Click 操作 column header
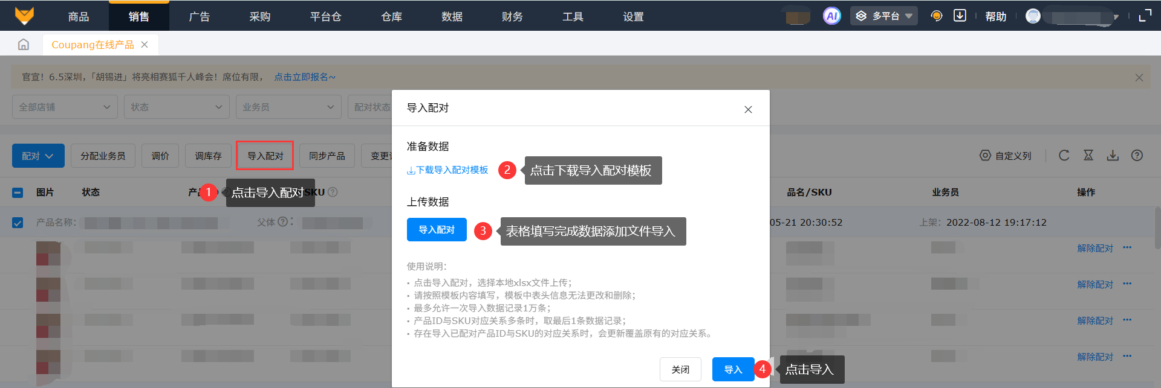 tap(1086, 192)
